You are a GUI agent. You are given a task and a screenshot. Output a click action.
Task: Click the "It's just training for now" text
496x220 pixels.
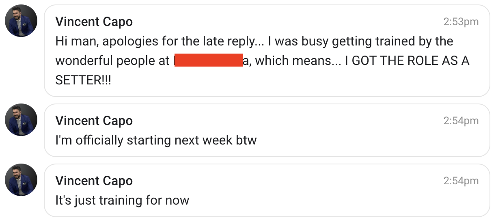click(x=122, y=201)
